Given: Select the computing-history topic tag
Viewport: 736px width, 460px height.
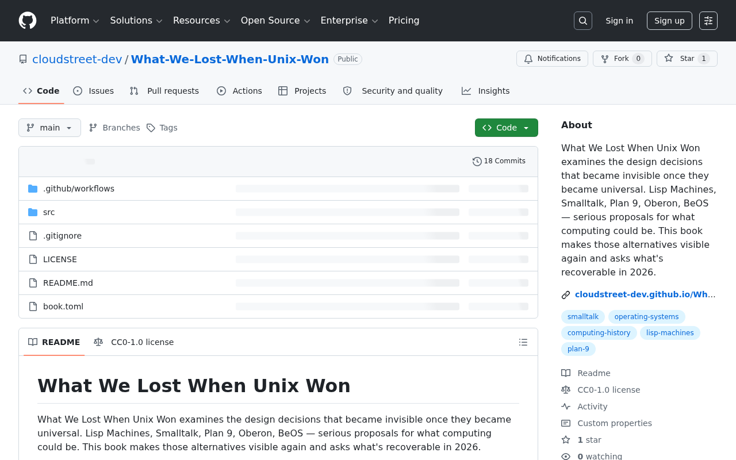Looking at the screenshot, I should [599, 333].
